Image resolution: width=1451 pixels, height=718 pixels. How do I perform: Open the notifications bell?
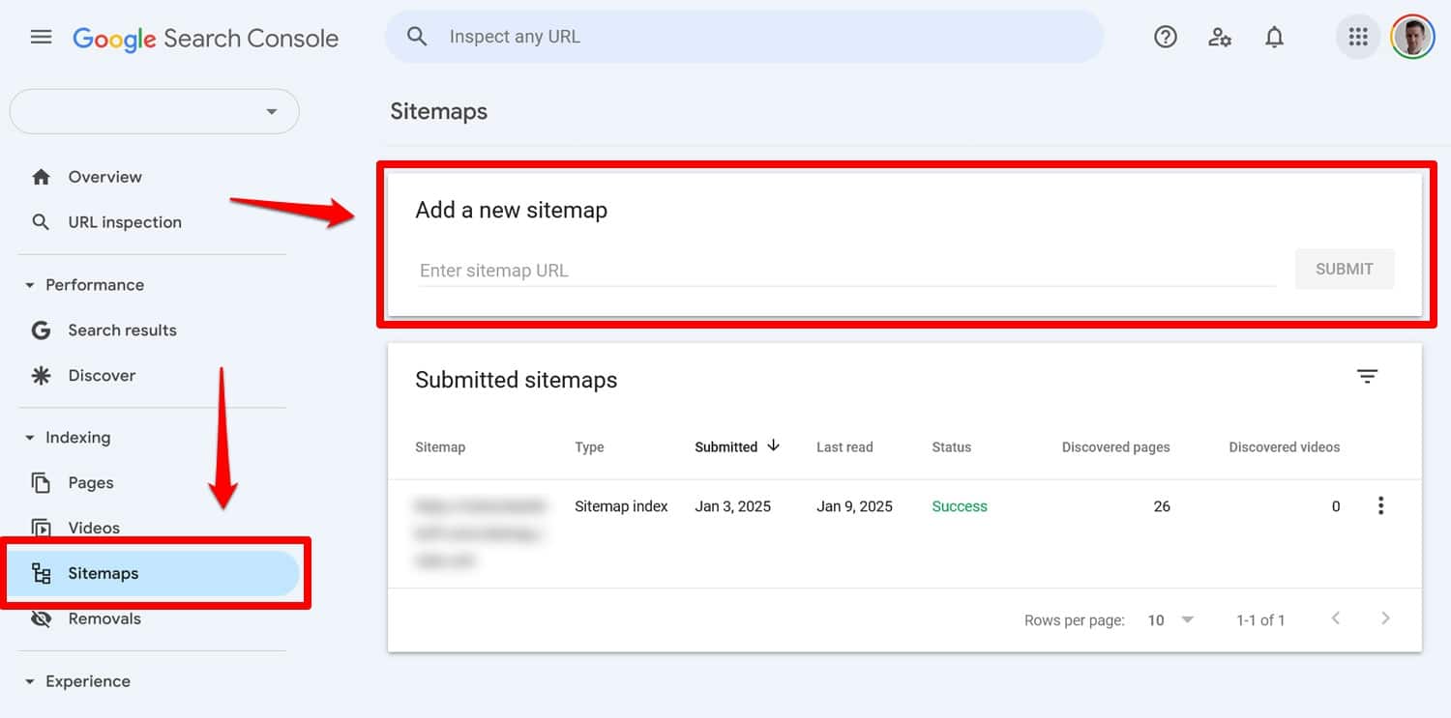pos(1275,37)
